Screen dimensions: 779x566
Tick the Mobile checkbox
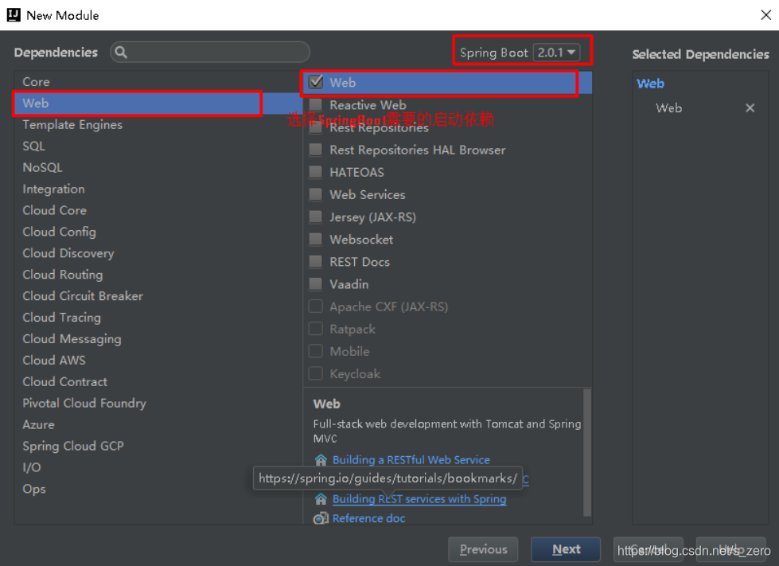tap(315, 351)
